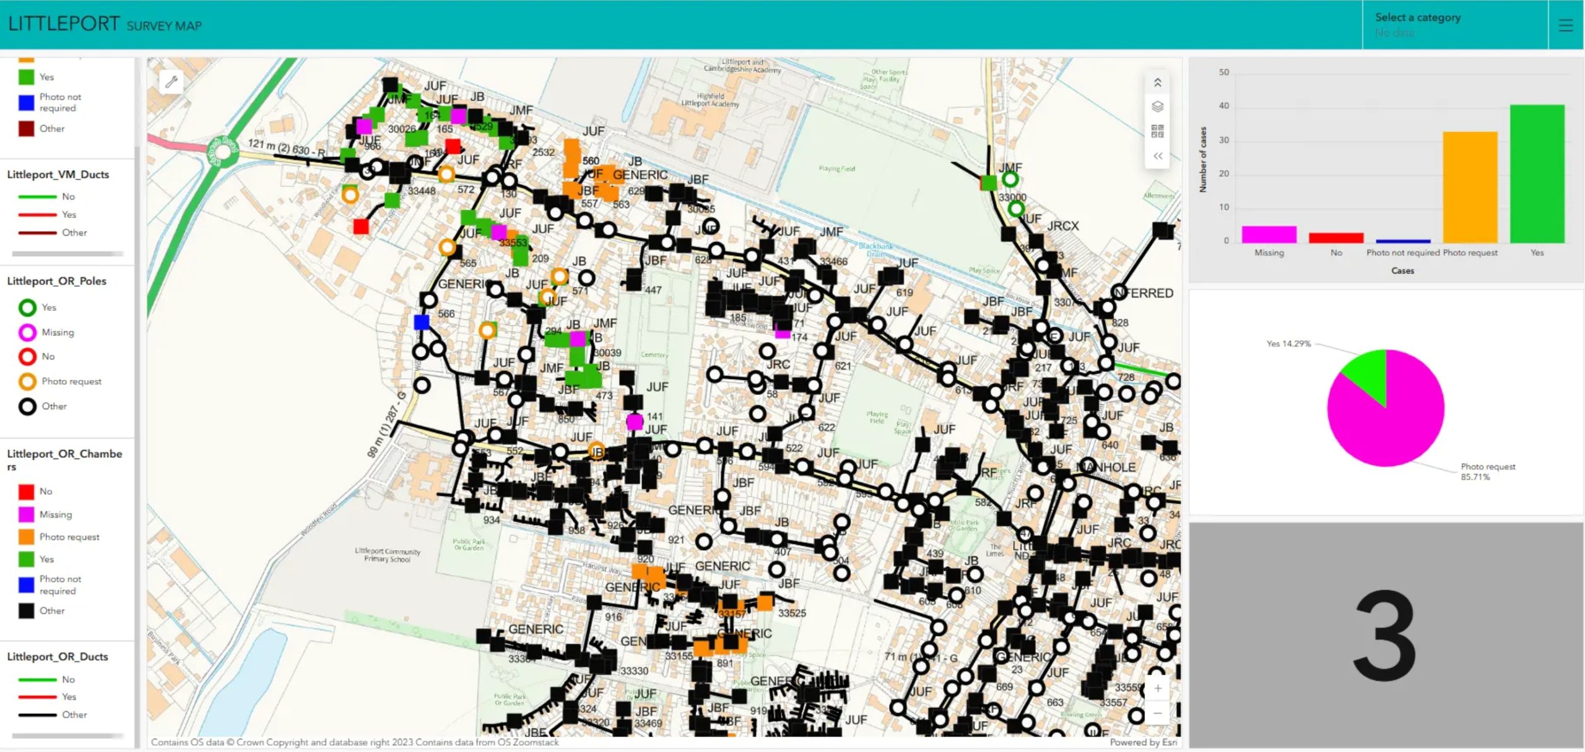Click the Yes 14.29% pie label
Screen dimensions: 1585x752
1288,344
